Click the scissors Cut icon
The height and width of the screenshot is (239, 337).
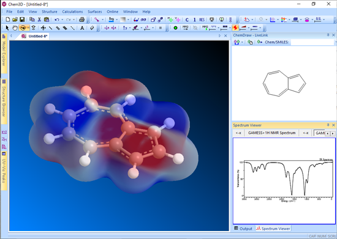coord(39,20)
